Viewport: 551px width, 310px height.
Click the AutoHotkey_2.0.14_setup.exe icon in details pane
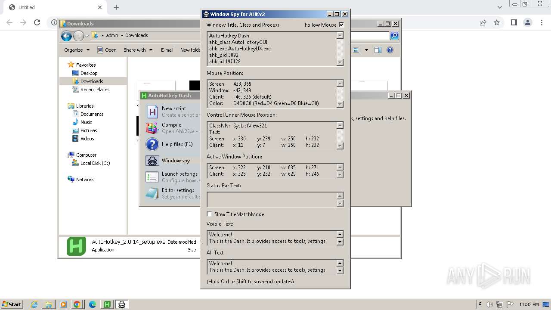tap(77, 246)
